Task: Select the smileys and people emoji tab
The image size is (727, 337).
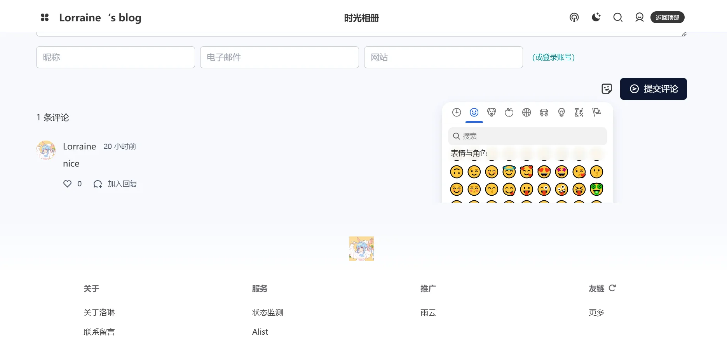Action: 474,112
